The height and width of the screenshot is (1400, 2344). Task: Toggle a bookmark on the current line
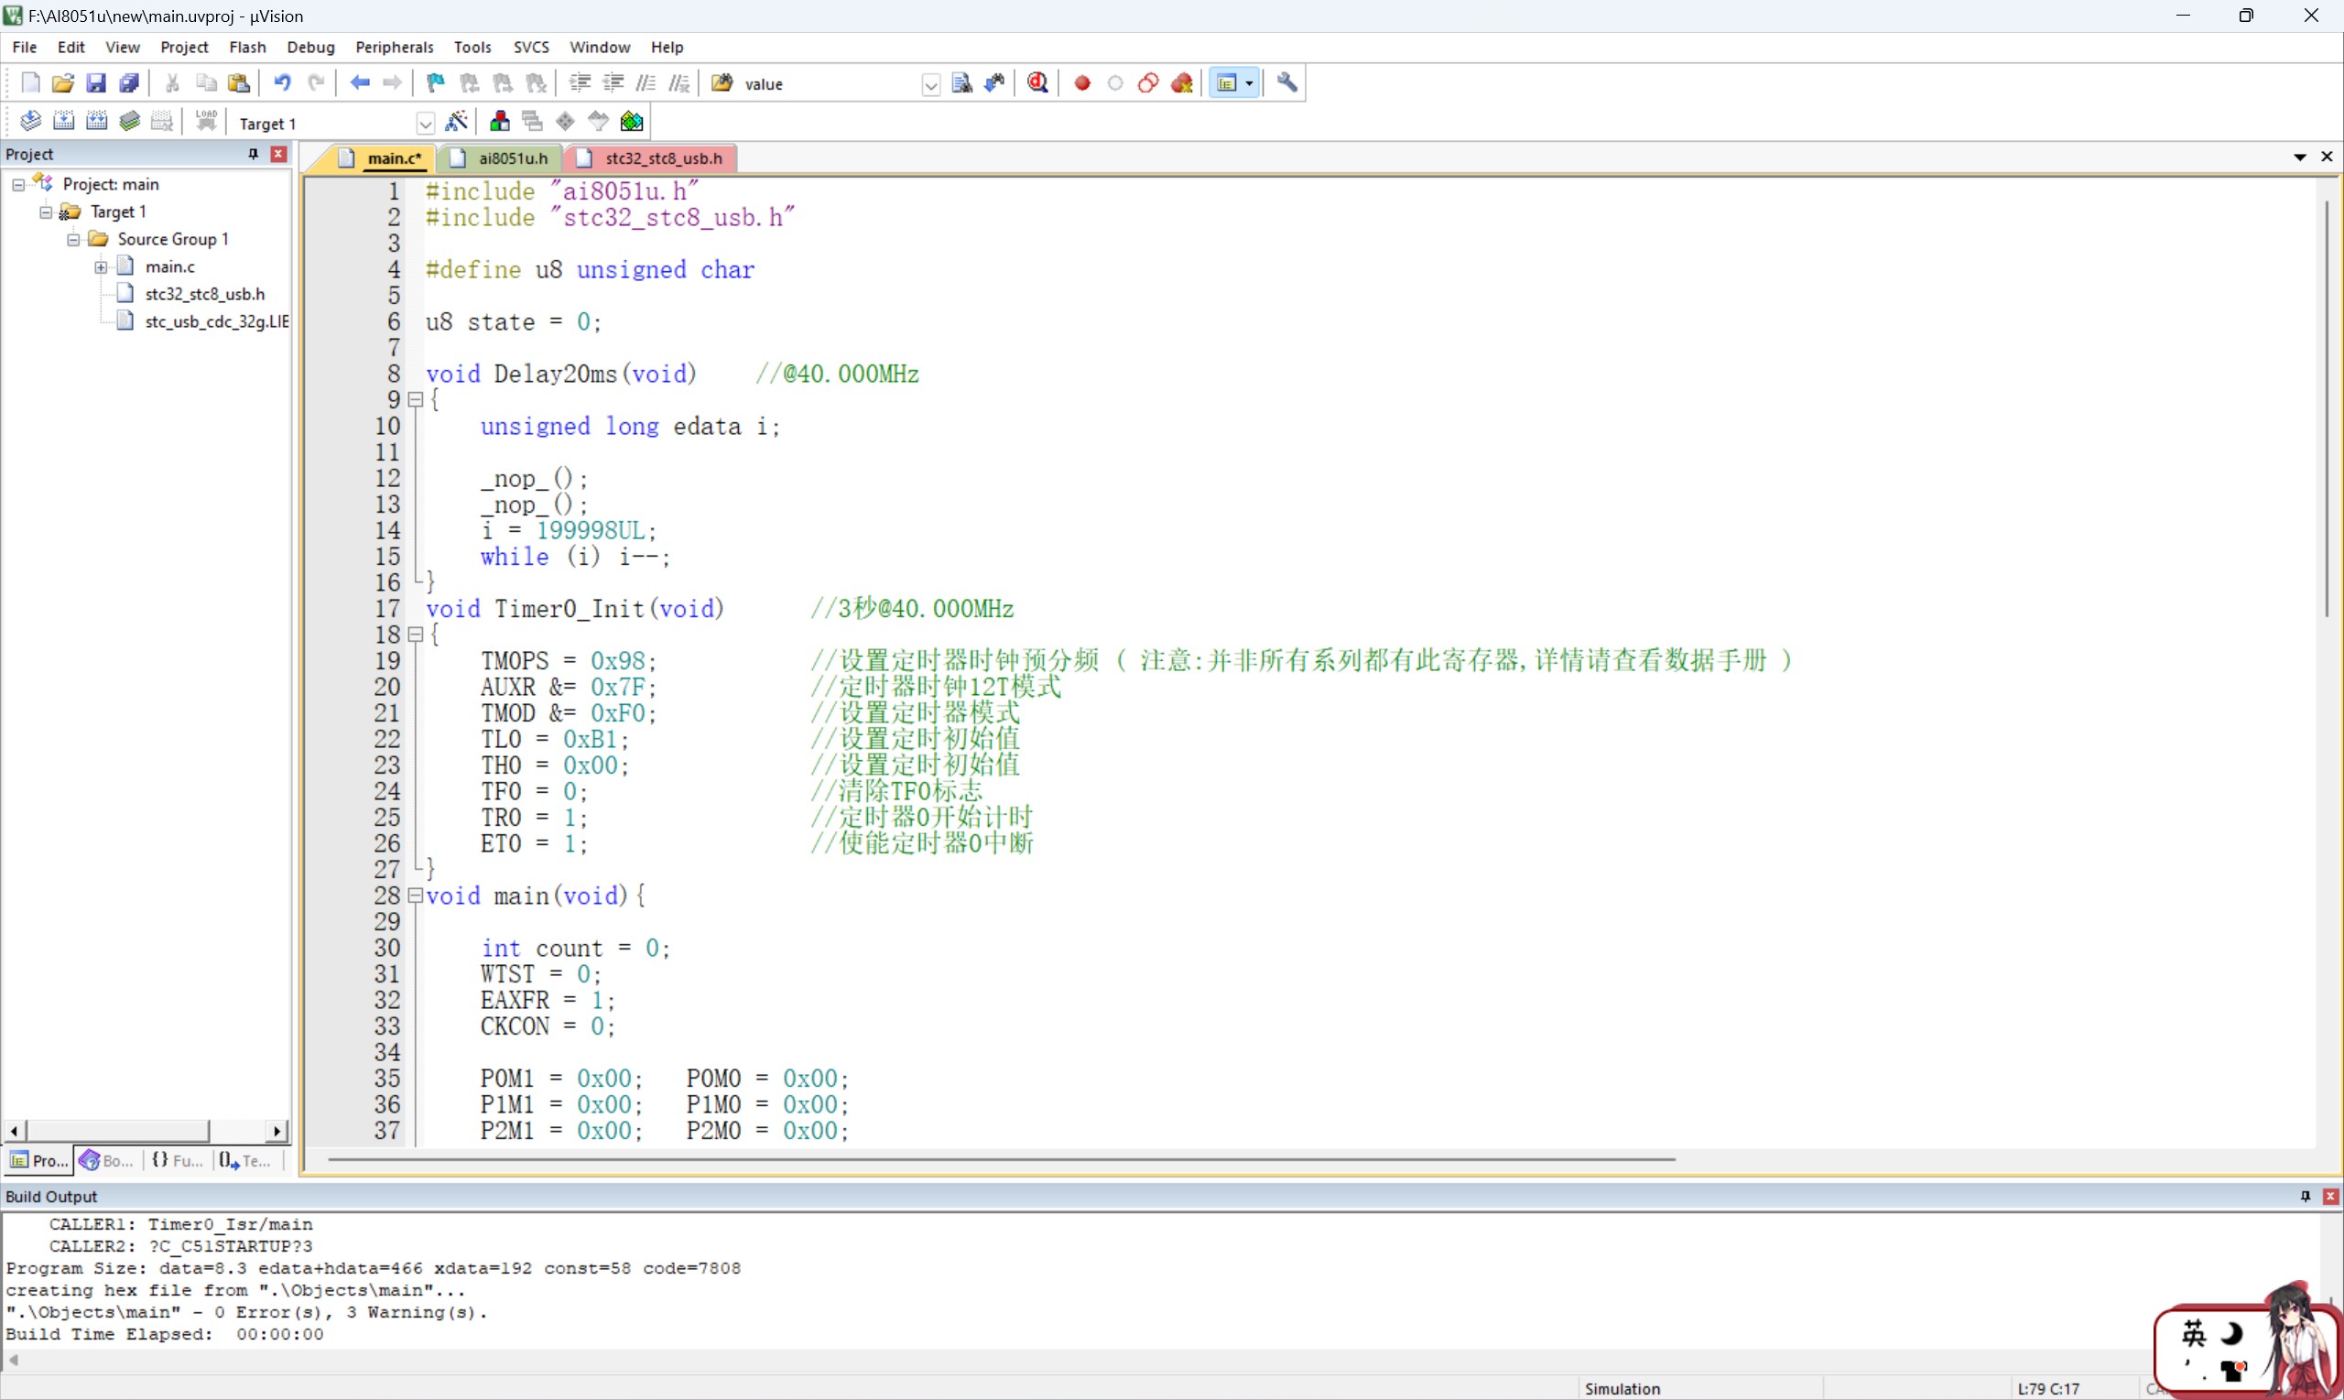click(436, 83)
